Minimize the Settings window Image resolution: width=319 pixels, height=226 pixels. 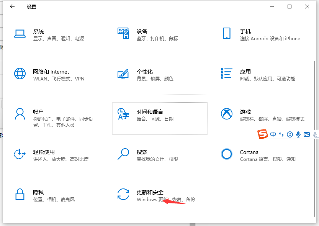[272, 7]
